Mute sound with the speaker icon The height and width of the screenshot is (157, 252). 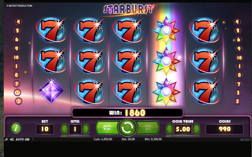12,140
